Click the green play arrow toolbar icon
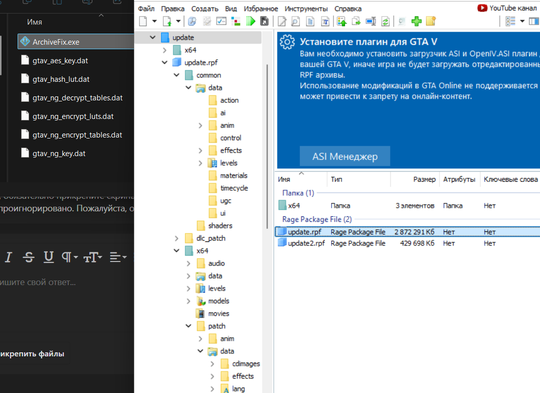Viewport: 540px width, 393px height. click(x=251, y=22)
